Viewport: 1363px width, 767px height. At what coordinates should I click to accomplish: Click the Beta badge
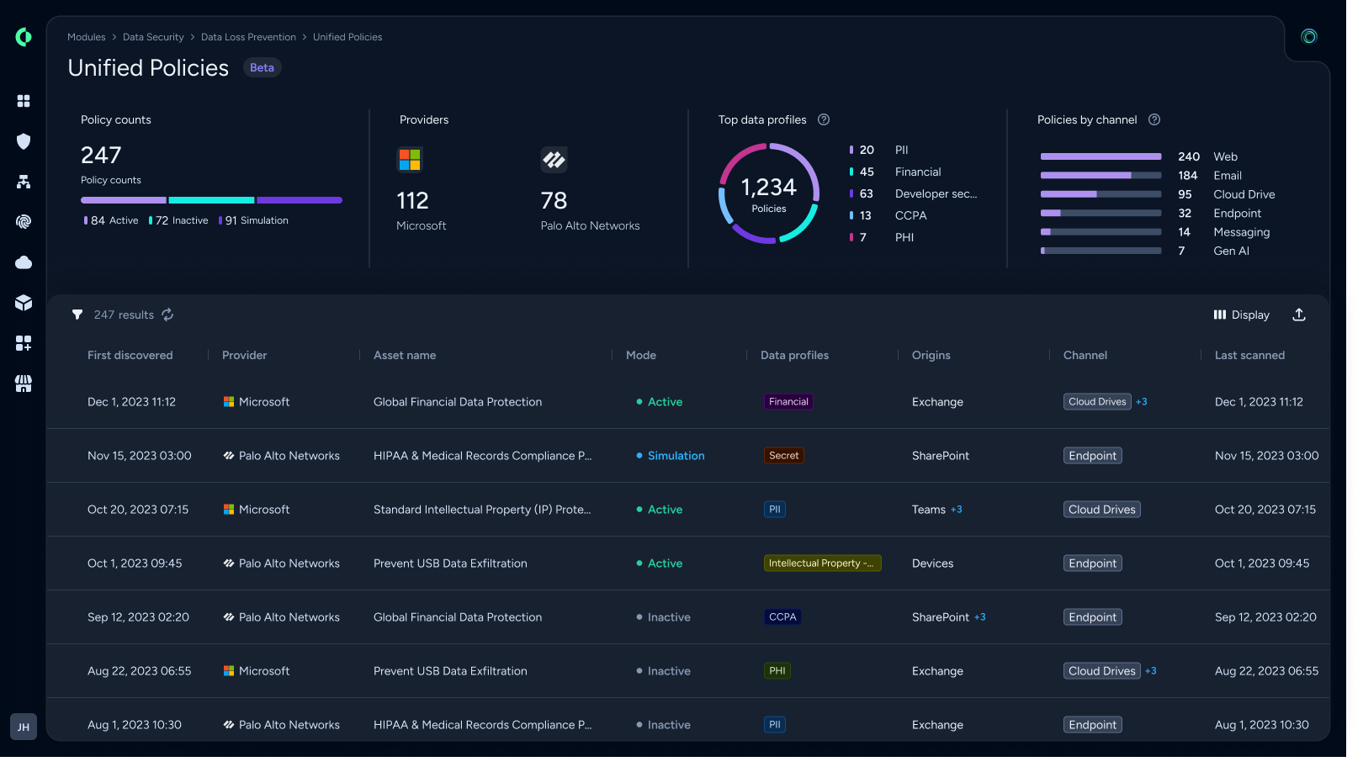click(265, 68)
